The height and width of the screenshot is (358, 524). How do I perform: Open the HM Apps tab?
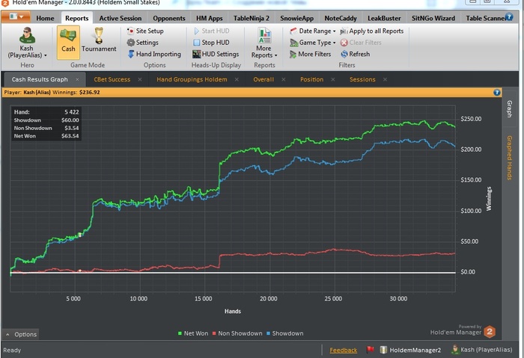click(x=209, y=19)
